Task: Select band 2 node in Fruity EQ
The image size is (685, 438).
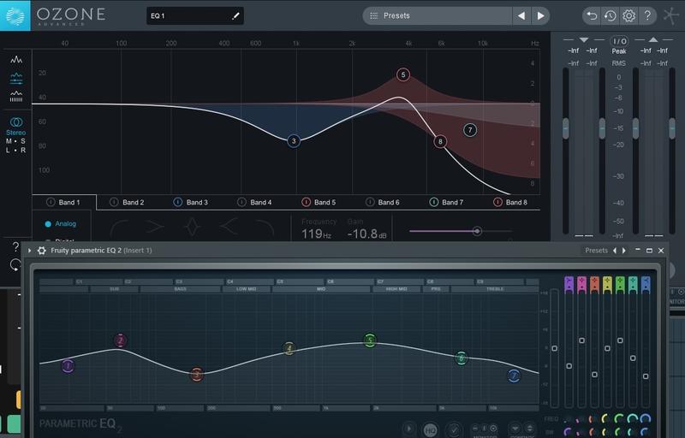Action: tap(121, 340)
